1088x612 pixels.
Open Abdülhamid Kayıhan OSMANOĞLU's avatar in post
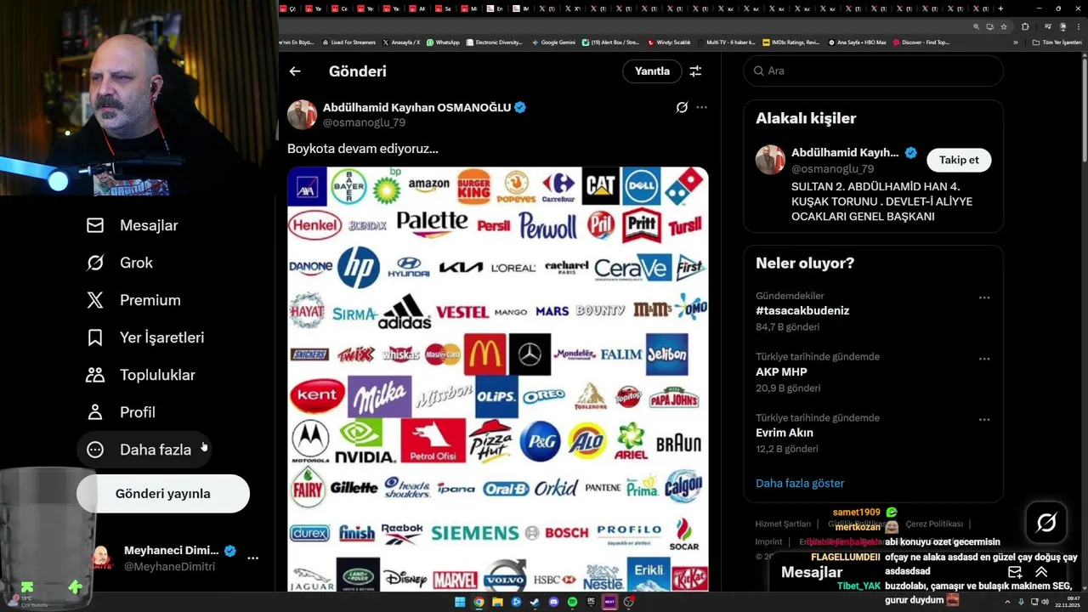pos(302,115)
